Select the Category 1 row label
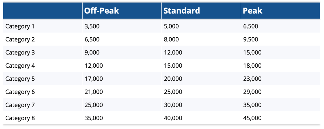Screen dimensions: 324x129 click(20, 26)
